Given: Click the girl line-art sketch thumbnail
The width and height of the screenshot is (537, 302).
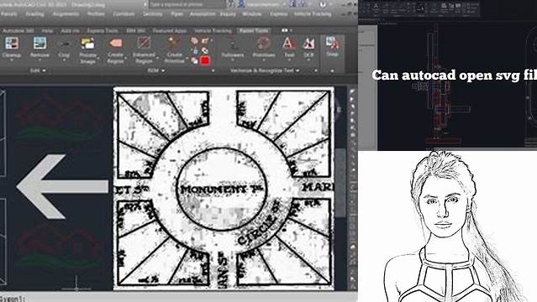Looking at the screenshot, I should pyautogui.click(x=447, y=226).
